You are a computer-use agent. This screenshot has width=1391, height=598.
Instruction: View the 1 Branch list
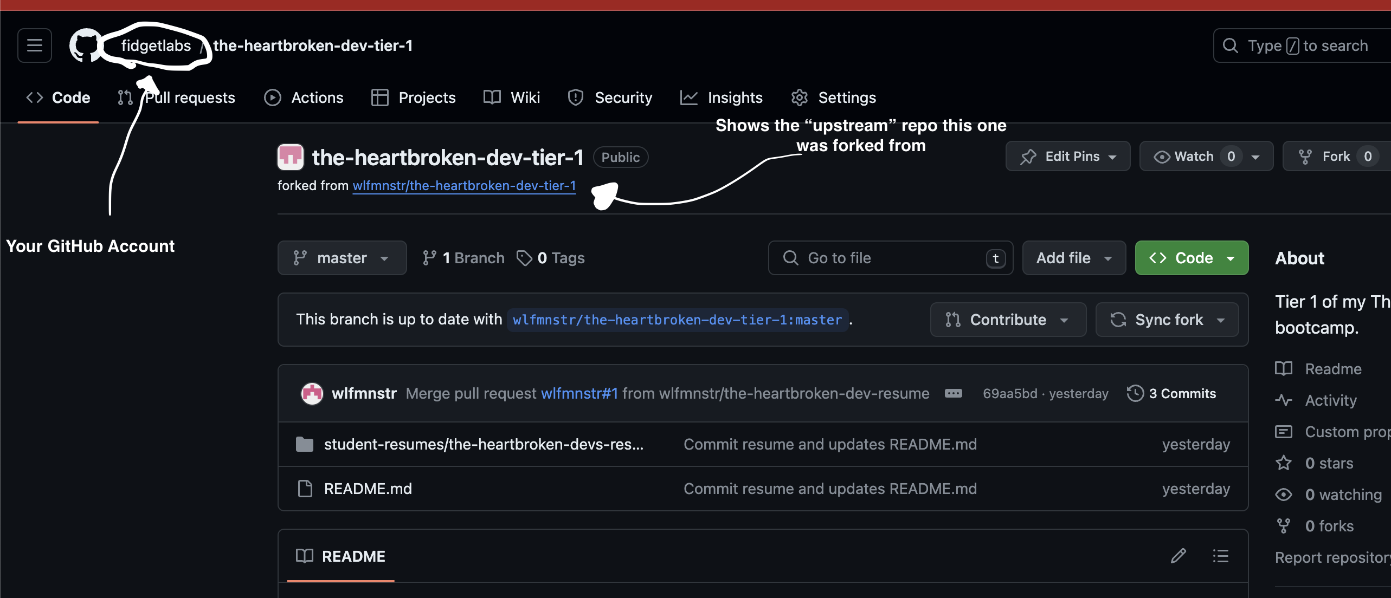(463, 258)
